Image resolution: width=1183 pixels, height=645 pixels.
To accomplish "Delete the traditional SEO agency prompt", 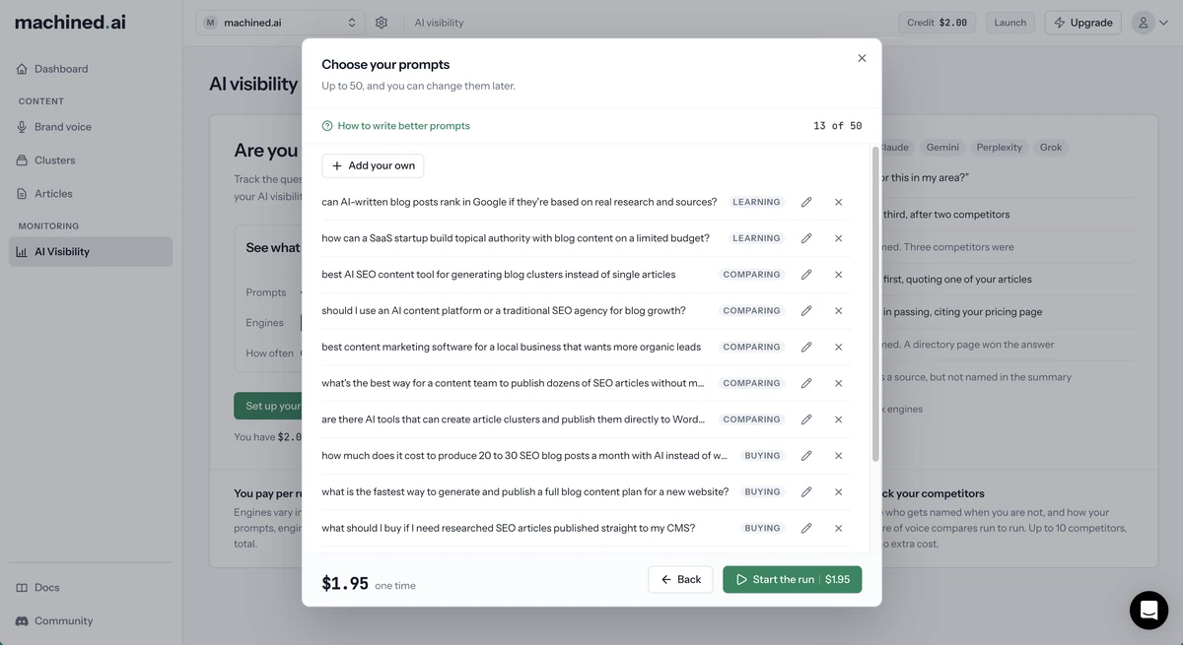I will click(839, 310).
